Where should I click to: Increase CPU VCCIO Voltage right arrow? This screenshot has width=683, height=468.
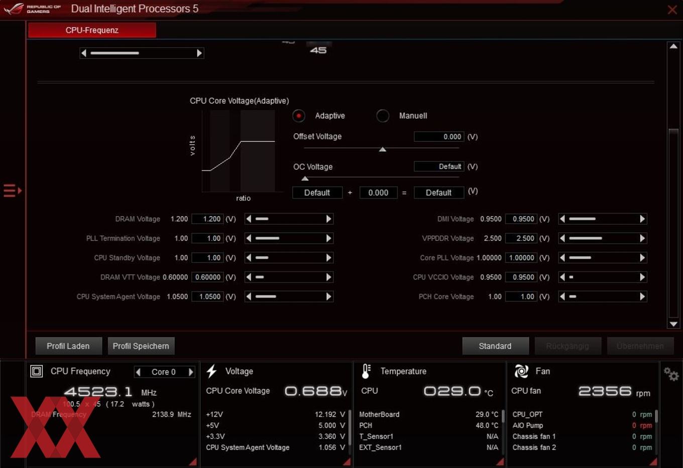[642, 277]
